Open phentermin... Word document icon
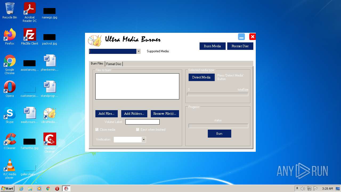341x192 pixels. coord(50,63)
